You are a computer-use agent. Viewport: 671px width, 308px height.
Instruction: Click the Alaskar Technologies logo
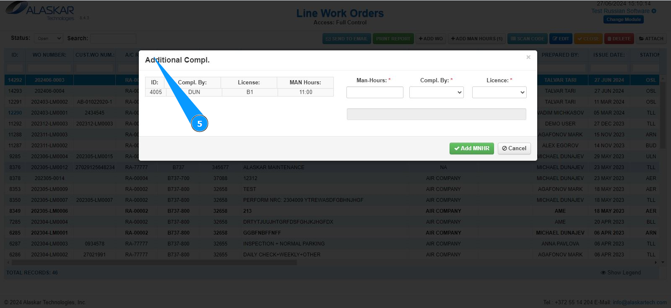coord(40,11)
